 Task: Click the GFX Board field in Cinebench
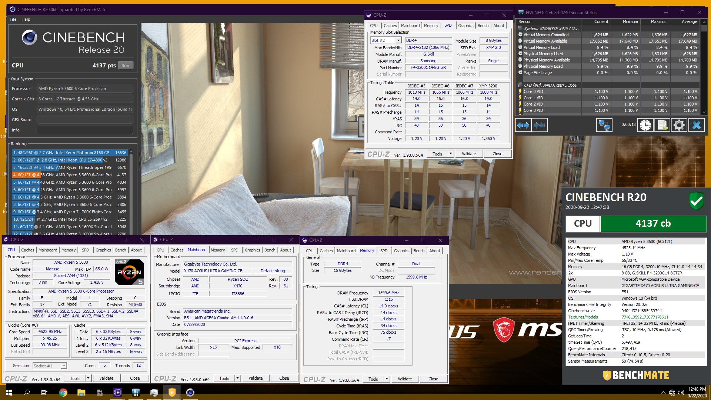coord(85,120)
